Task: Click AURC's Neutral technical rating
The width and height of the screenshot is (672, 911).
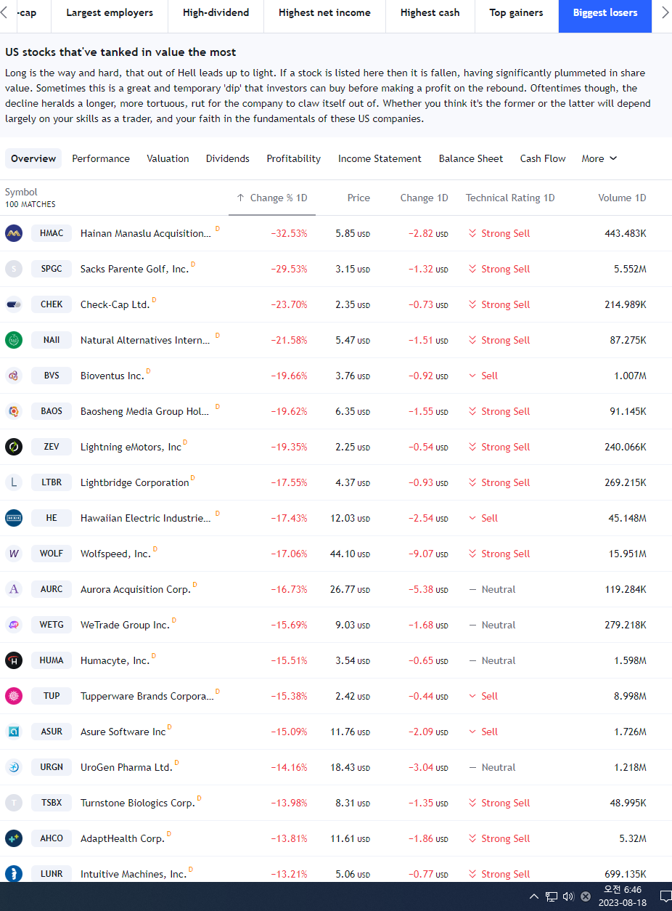Action: [492, 589]
